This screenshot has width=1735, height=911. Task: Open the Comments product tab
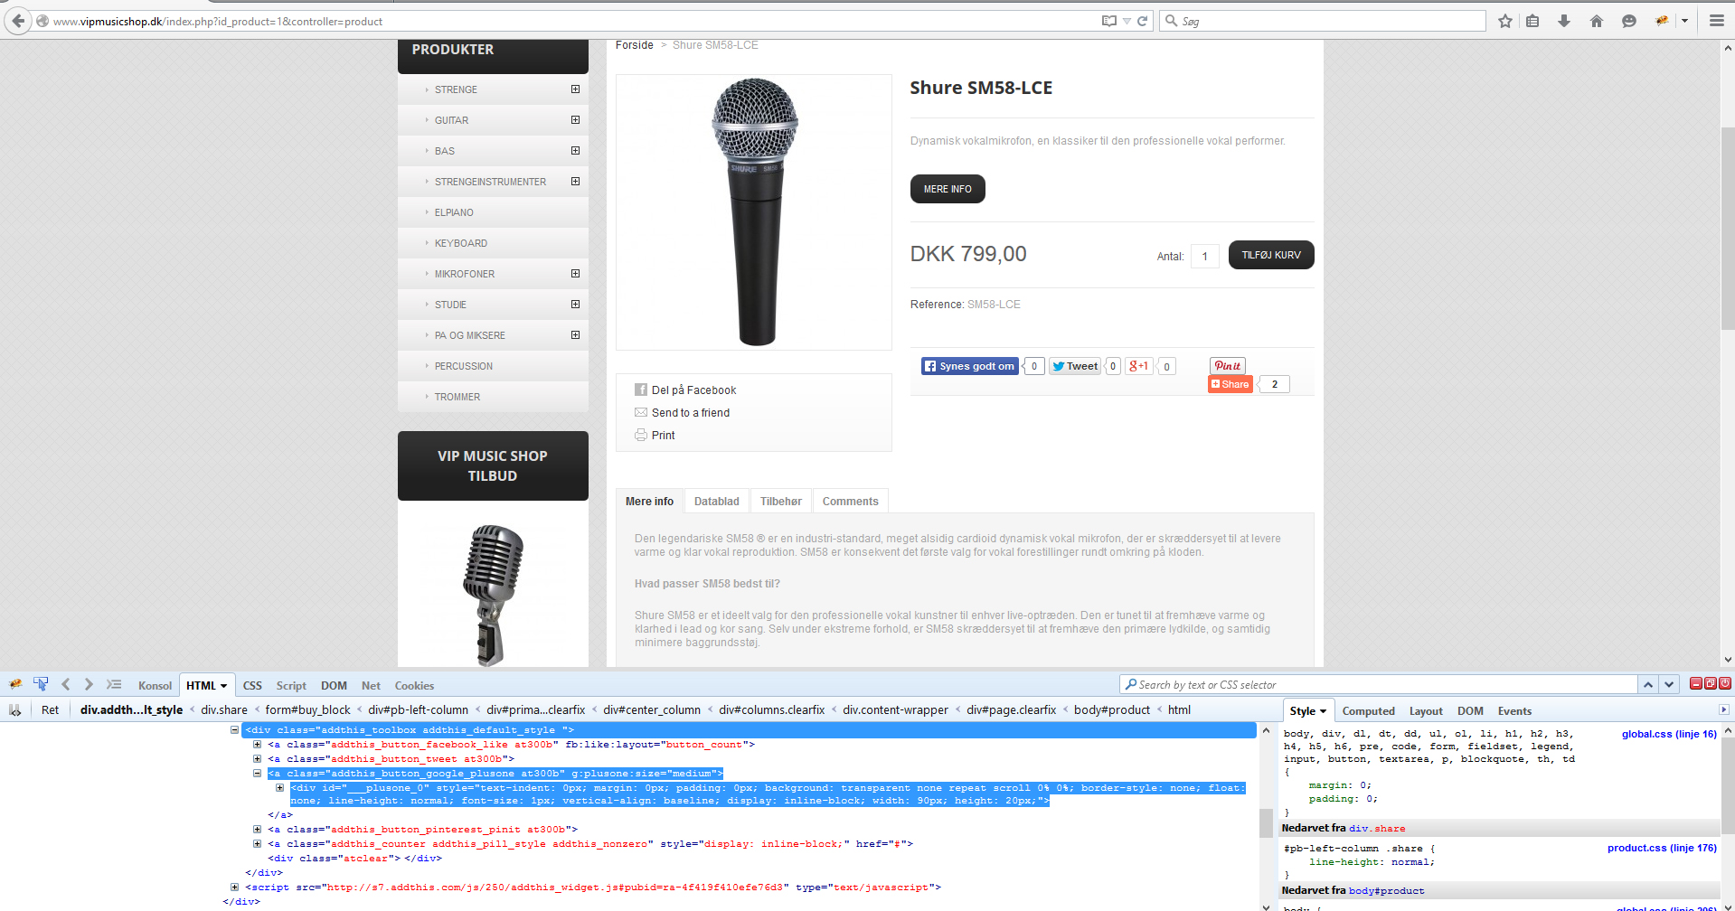[x=850, y=501]
